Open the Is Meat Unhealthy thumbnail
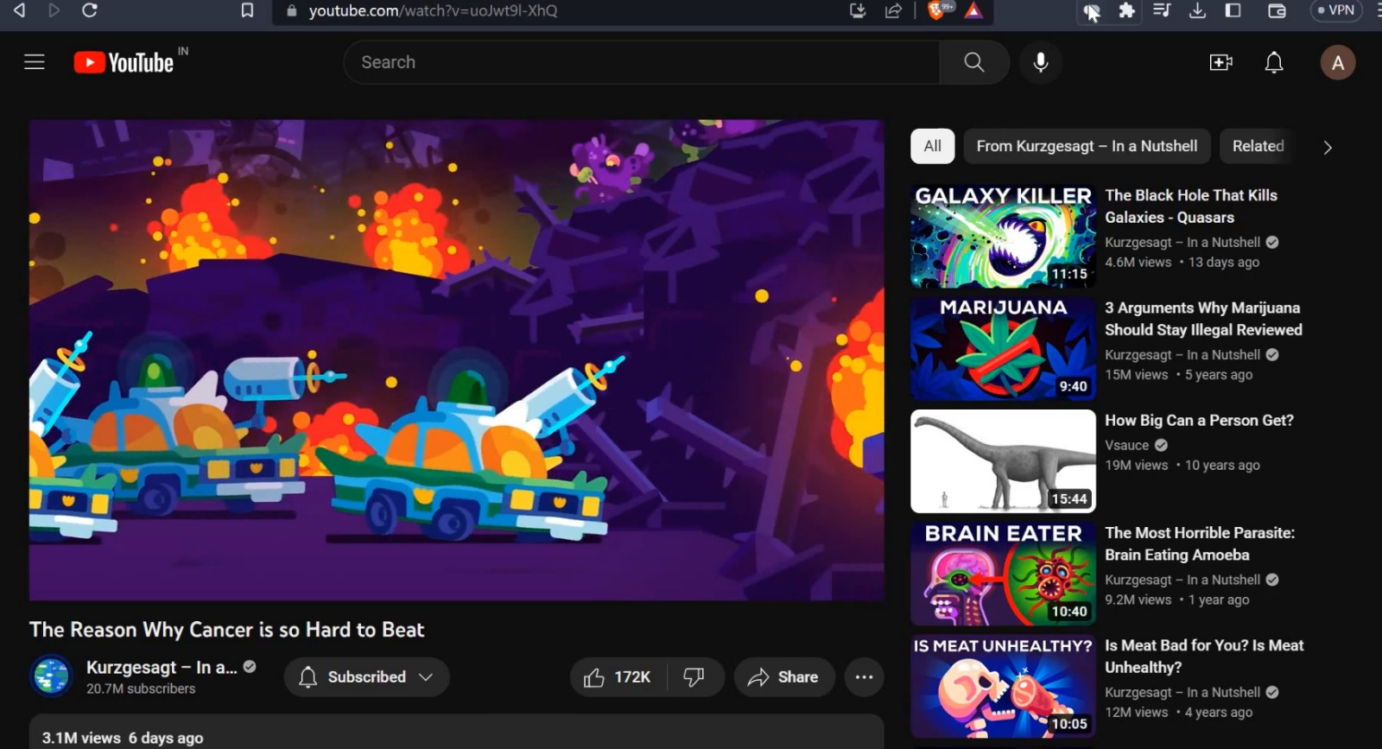The image size is (1382, 749). pos(1003,686)
